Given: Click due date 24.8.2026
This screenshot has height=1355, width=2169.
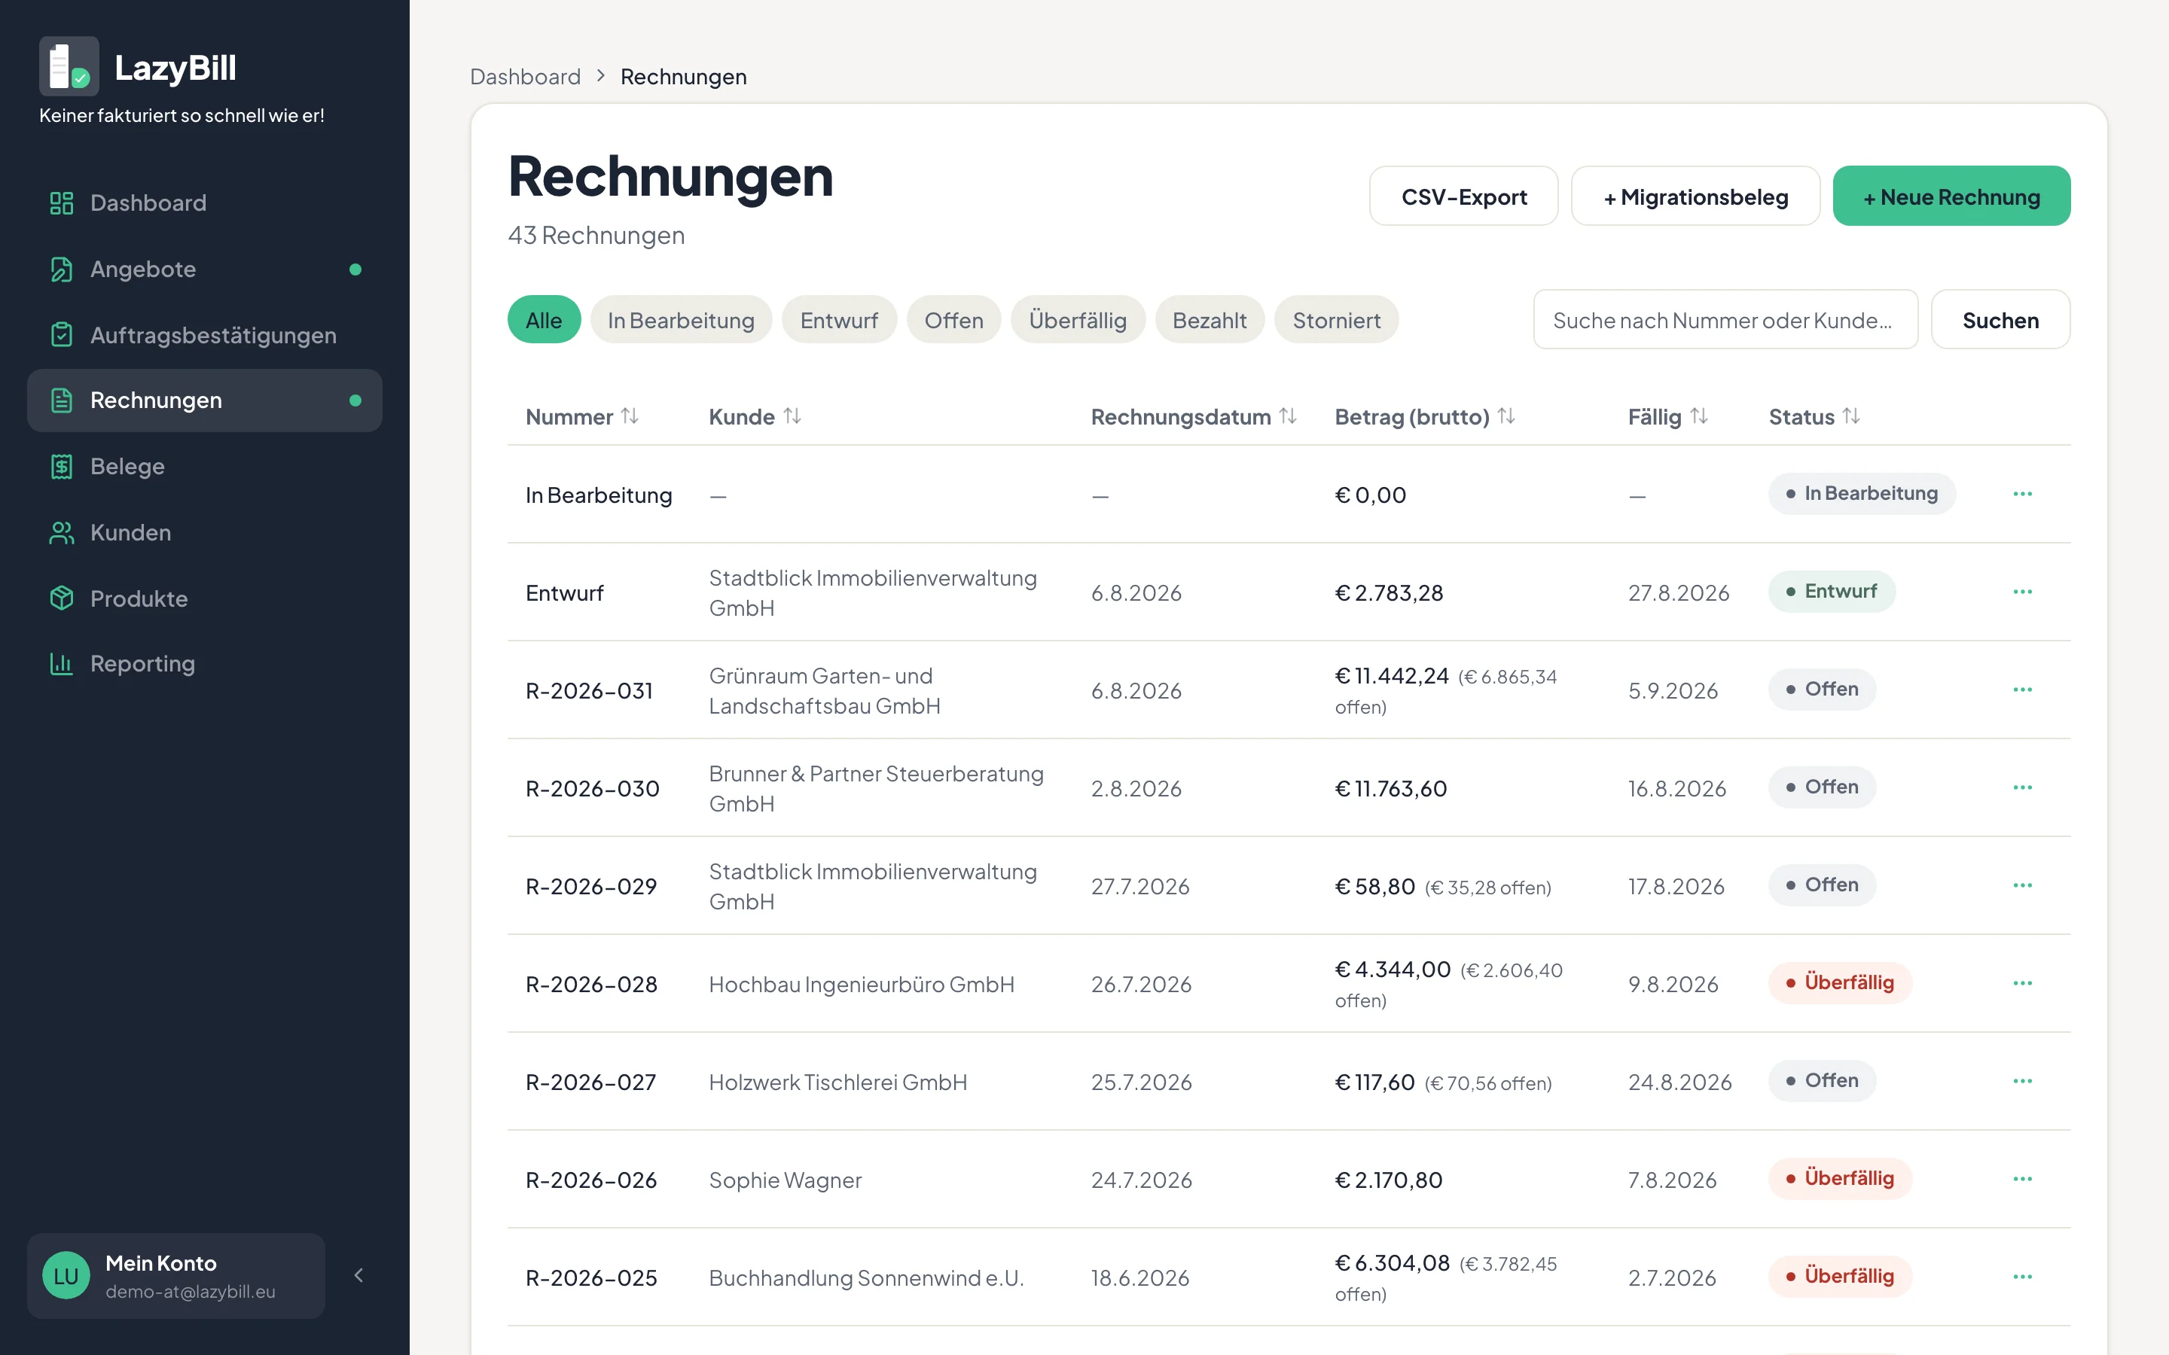Looking at the screenshot, I should click(1679, 1082).
